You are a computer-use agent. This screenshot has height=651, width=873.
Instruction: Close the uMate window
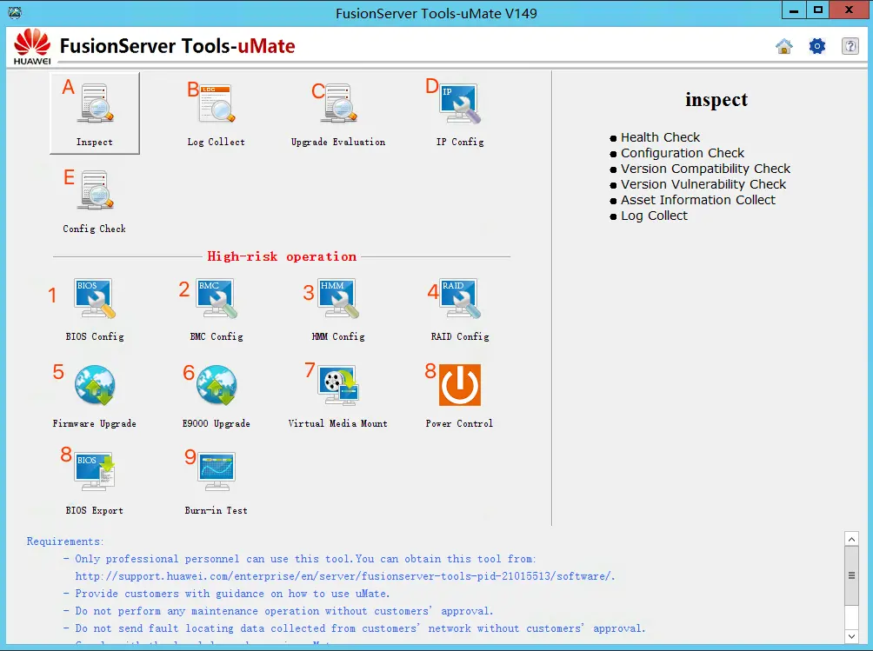849,10
